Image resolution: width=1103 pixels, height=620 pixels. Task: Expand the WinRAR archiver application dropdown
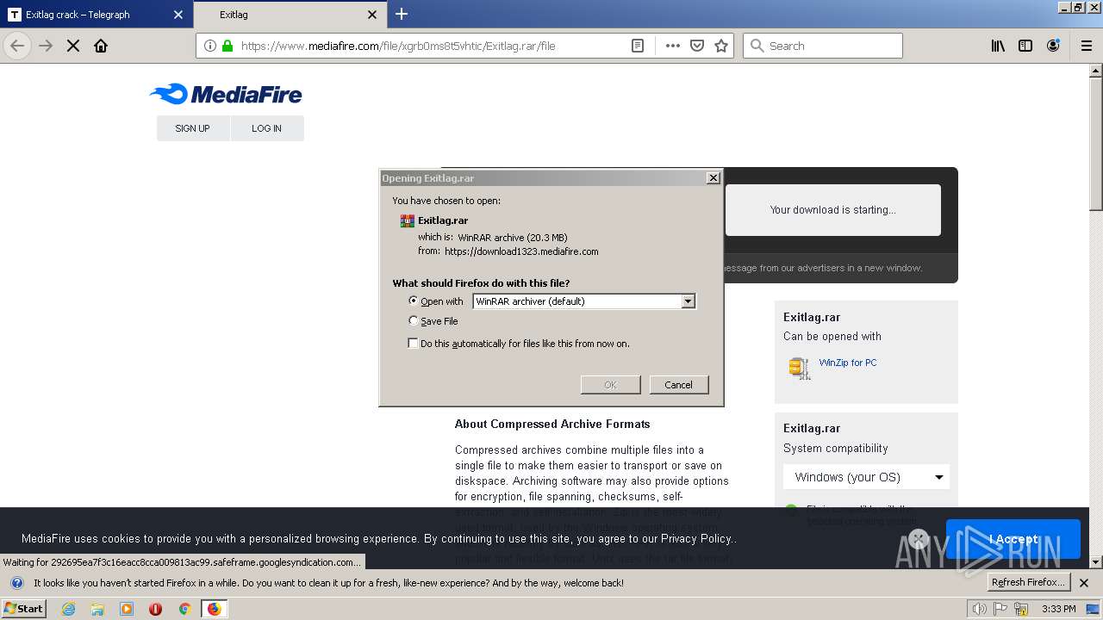[688, 301]
